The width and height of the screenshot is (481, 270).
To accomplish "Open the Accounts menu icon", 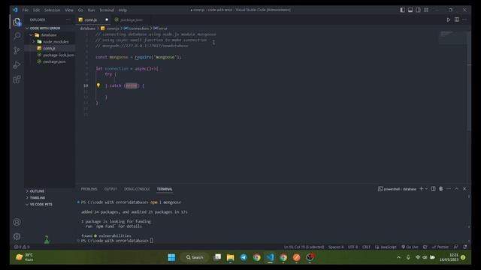I will [x=17, y=222].
